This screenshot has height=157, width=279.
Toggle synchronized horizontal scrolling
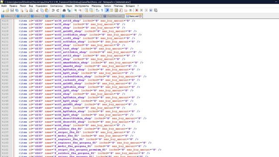(x=91, y=10)
